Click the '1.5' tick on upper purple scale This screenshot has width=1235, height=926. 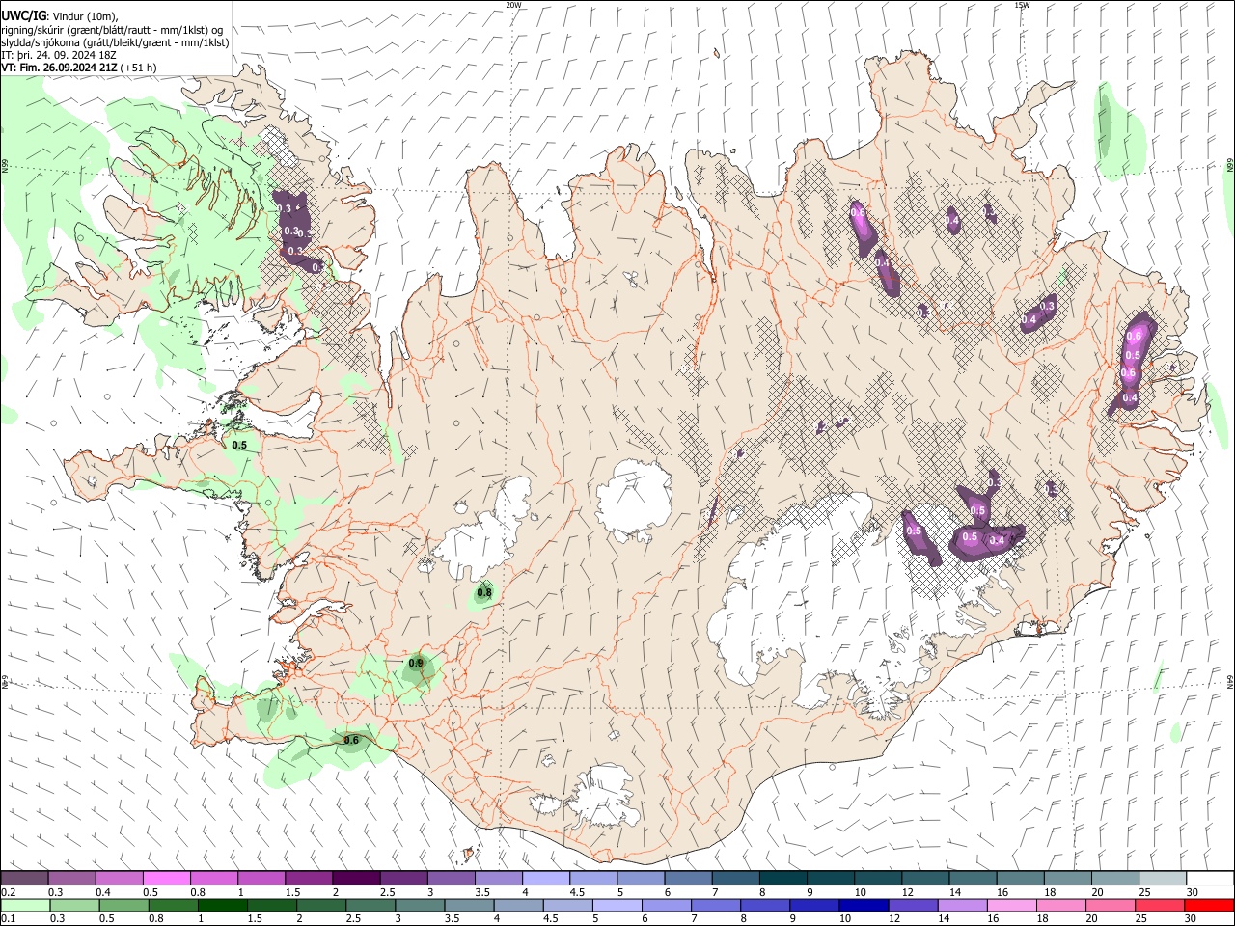tap(292, 892)
